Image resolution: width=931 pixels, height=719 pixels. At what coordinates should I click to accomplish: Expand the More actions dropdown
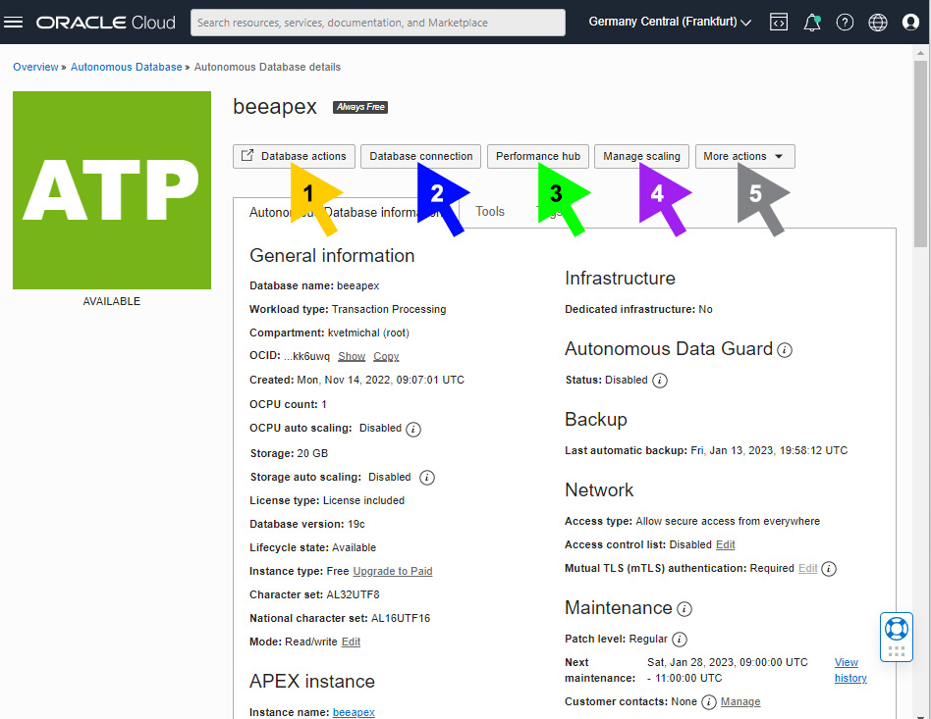[744, 157]
